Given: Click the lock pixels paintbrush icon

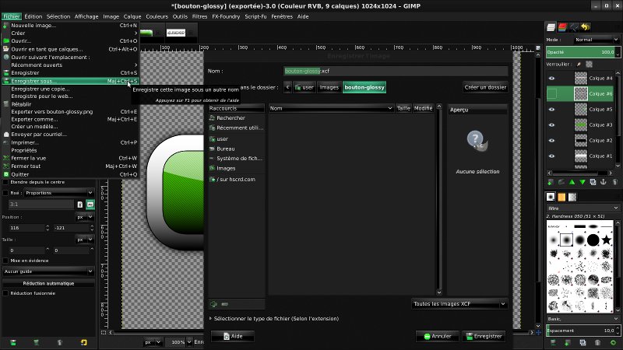Looking at the screenshot, I should click(579, 65).
